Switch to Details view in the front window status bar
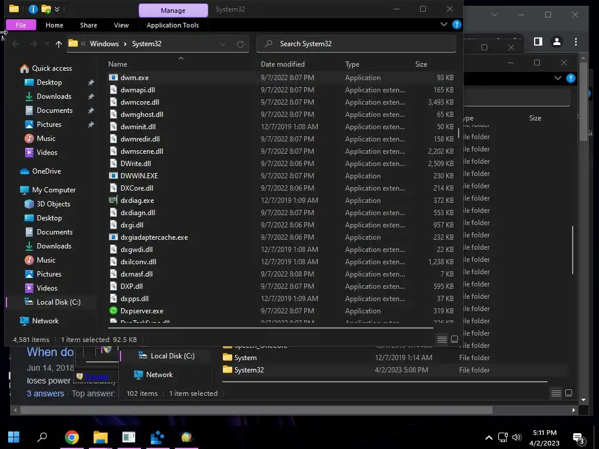Screen dimensions: 599x449 (x=442, y=339)
